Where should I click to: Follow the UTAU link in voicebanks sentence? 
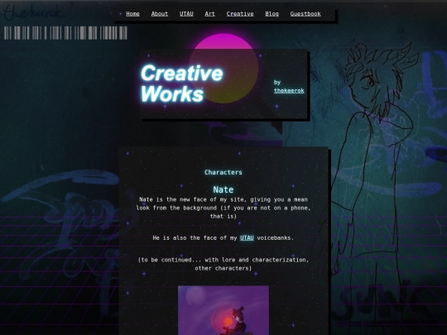247,237
